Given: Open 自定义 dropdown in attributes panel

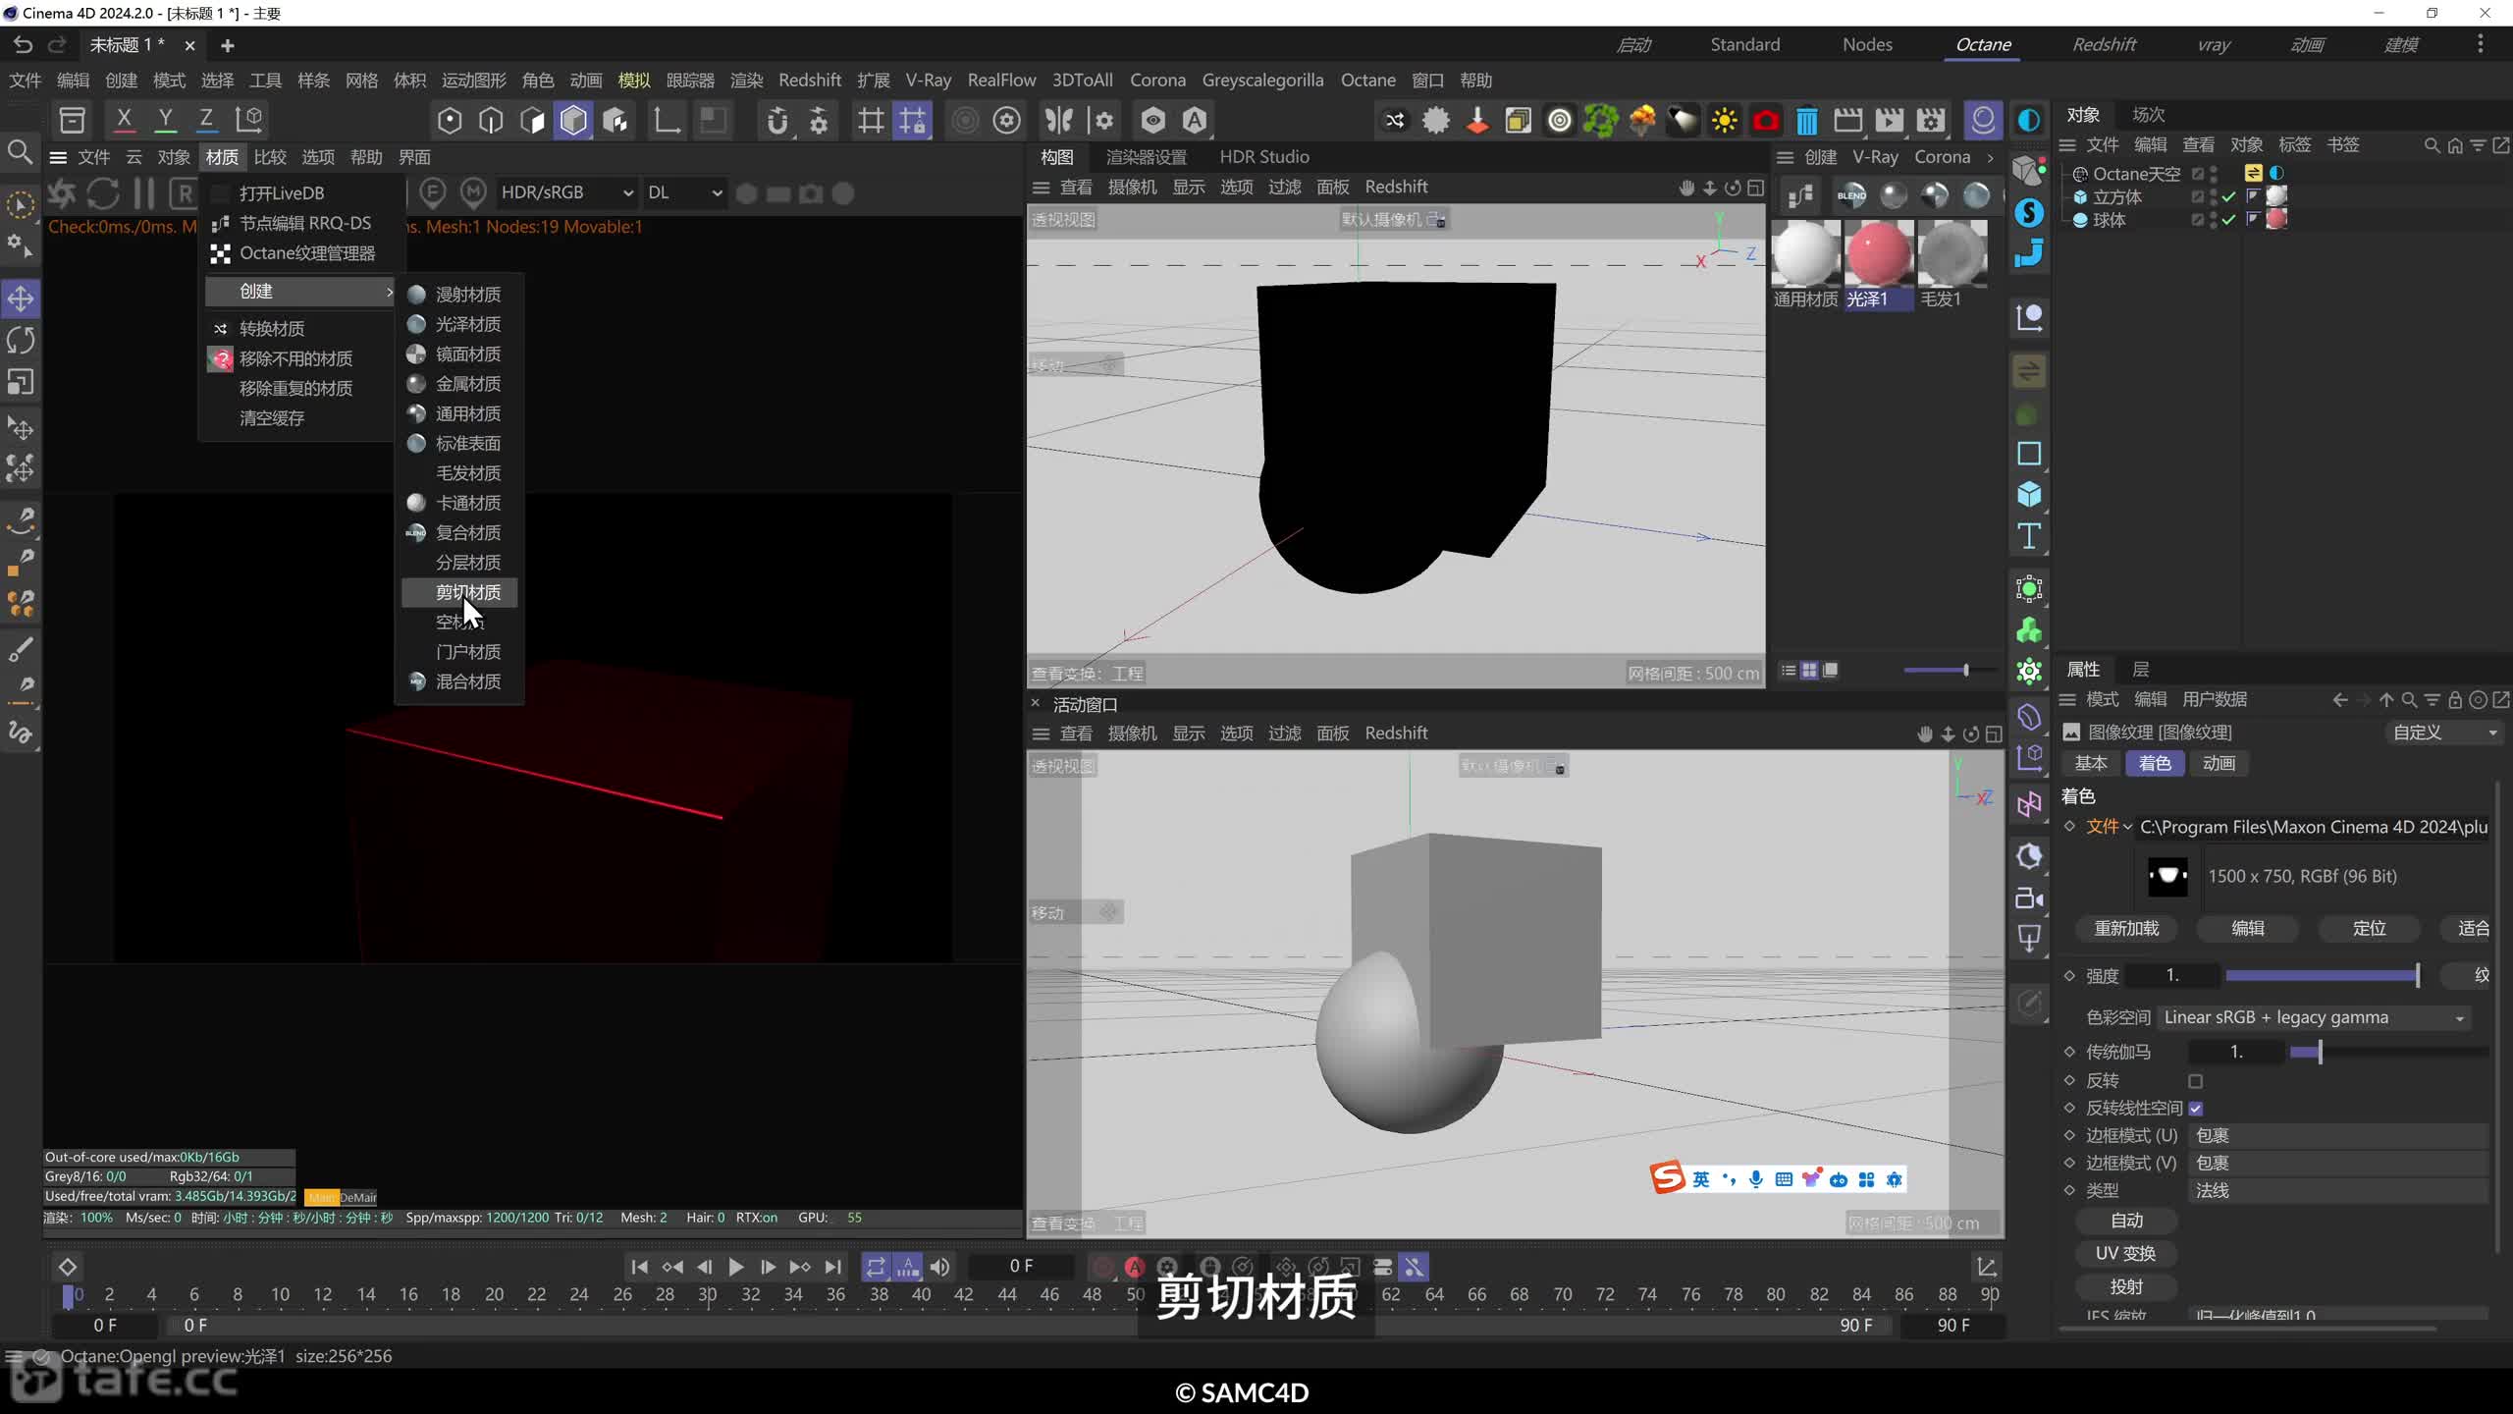Looking at the screenshot, I should click(x=2443, y=733).
